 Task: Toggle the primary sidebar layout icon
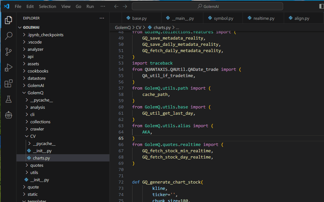click(x=321, y=6)
